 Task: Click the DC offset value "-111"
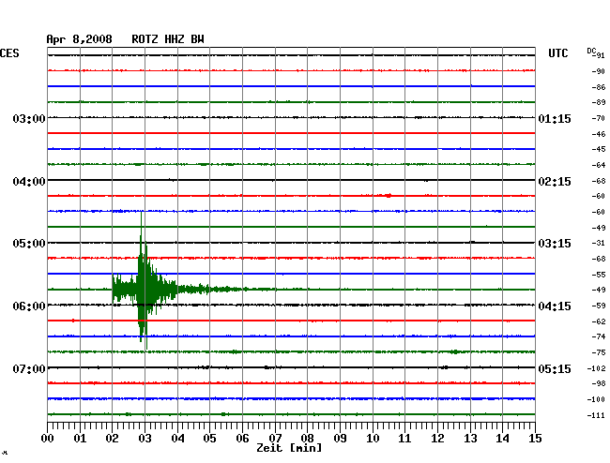(596, 415)
